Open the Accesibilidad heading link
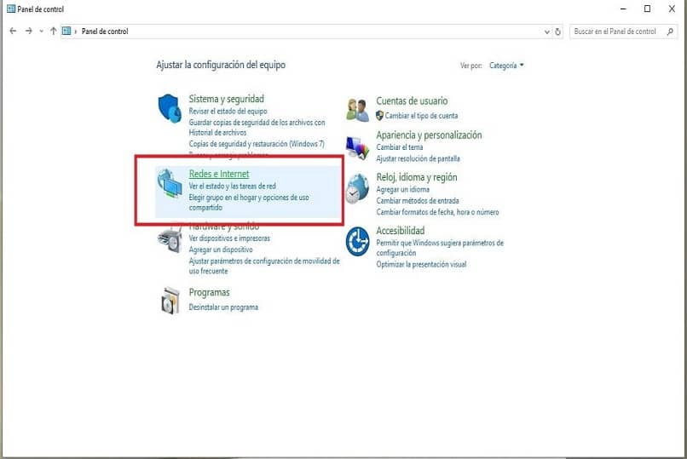Image resolution: width=687 pixels, height=459 pixels. 401,231
